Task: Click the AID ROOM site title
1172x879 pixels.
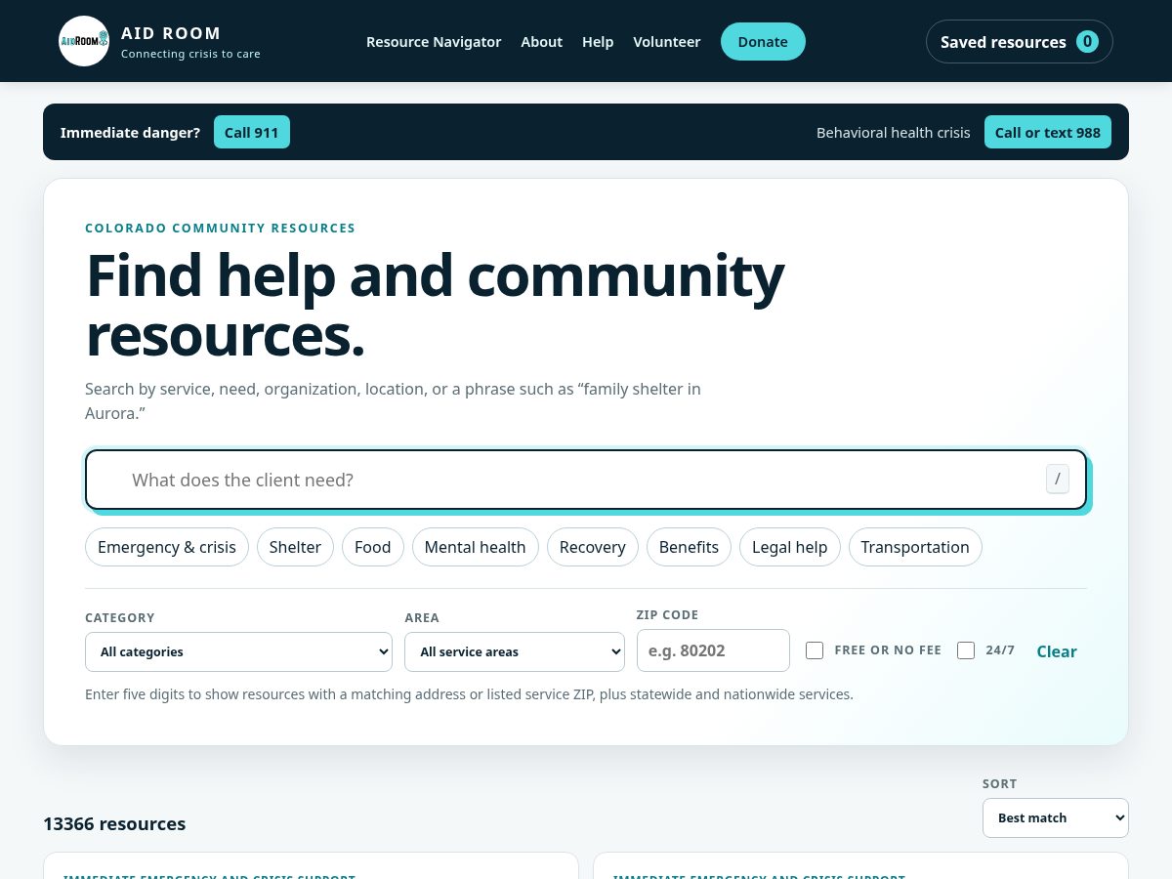Action: pyautogui.click(x=171, y=33)
